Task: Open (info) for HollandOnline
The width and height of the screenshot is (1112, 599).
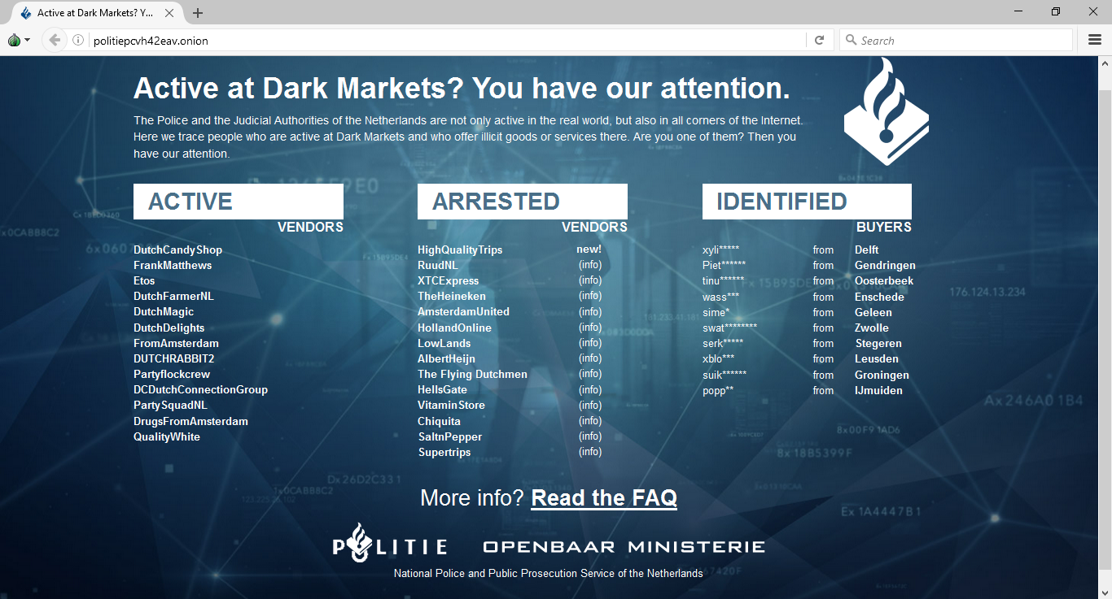Action: click(590, 328)
